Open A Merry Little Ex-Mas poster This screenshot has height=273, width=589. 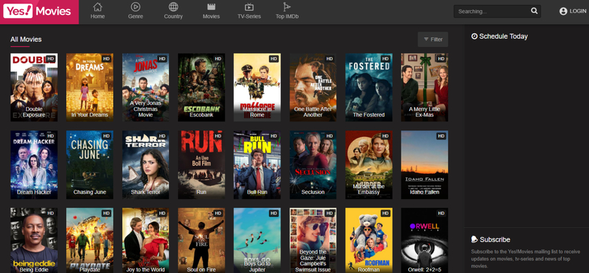(x=424, y=87)
